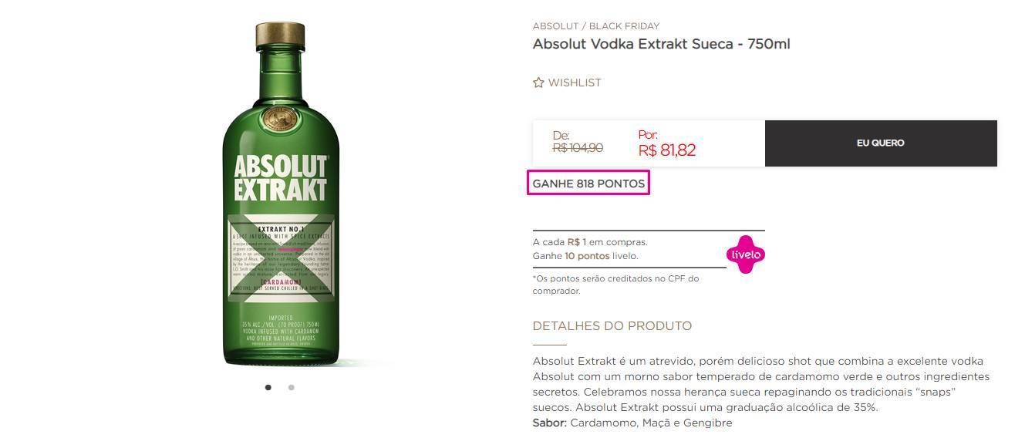Viewport: 1025px width, 438px height.
Task: Switch to second image carousel dot
Action: [x=291, y=387]
